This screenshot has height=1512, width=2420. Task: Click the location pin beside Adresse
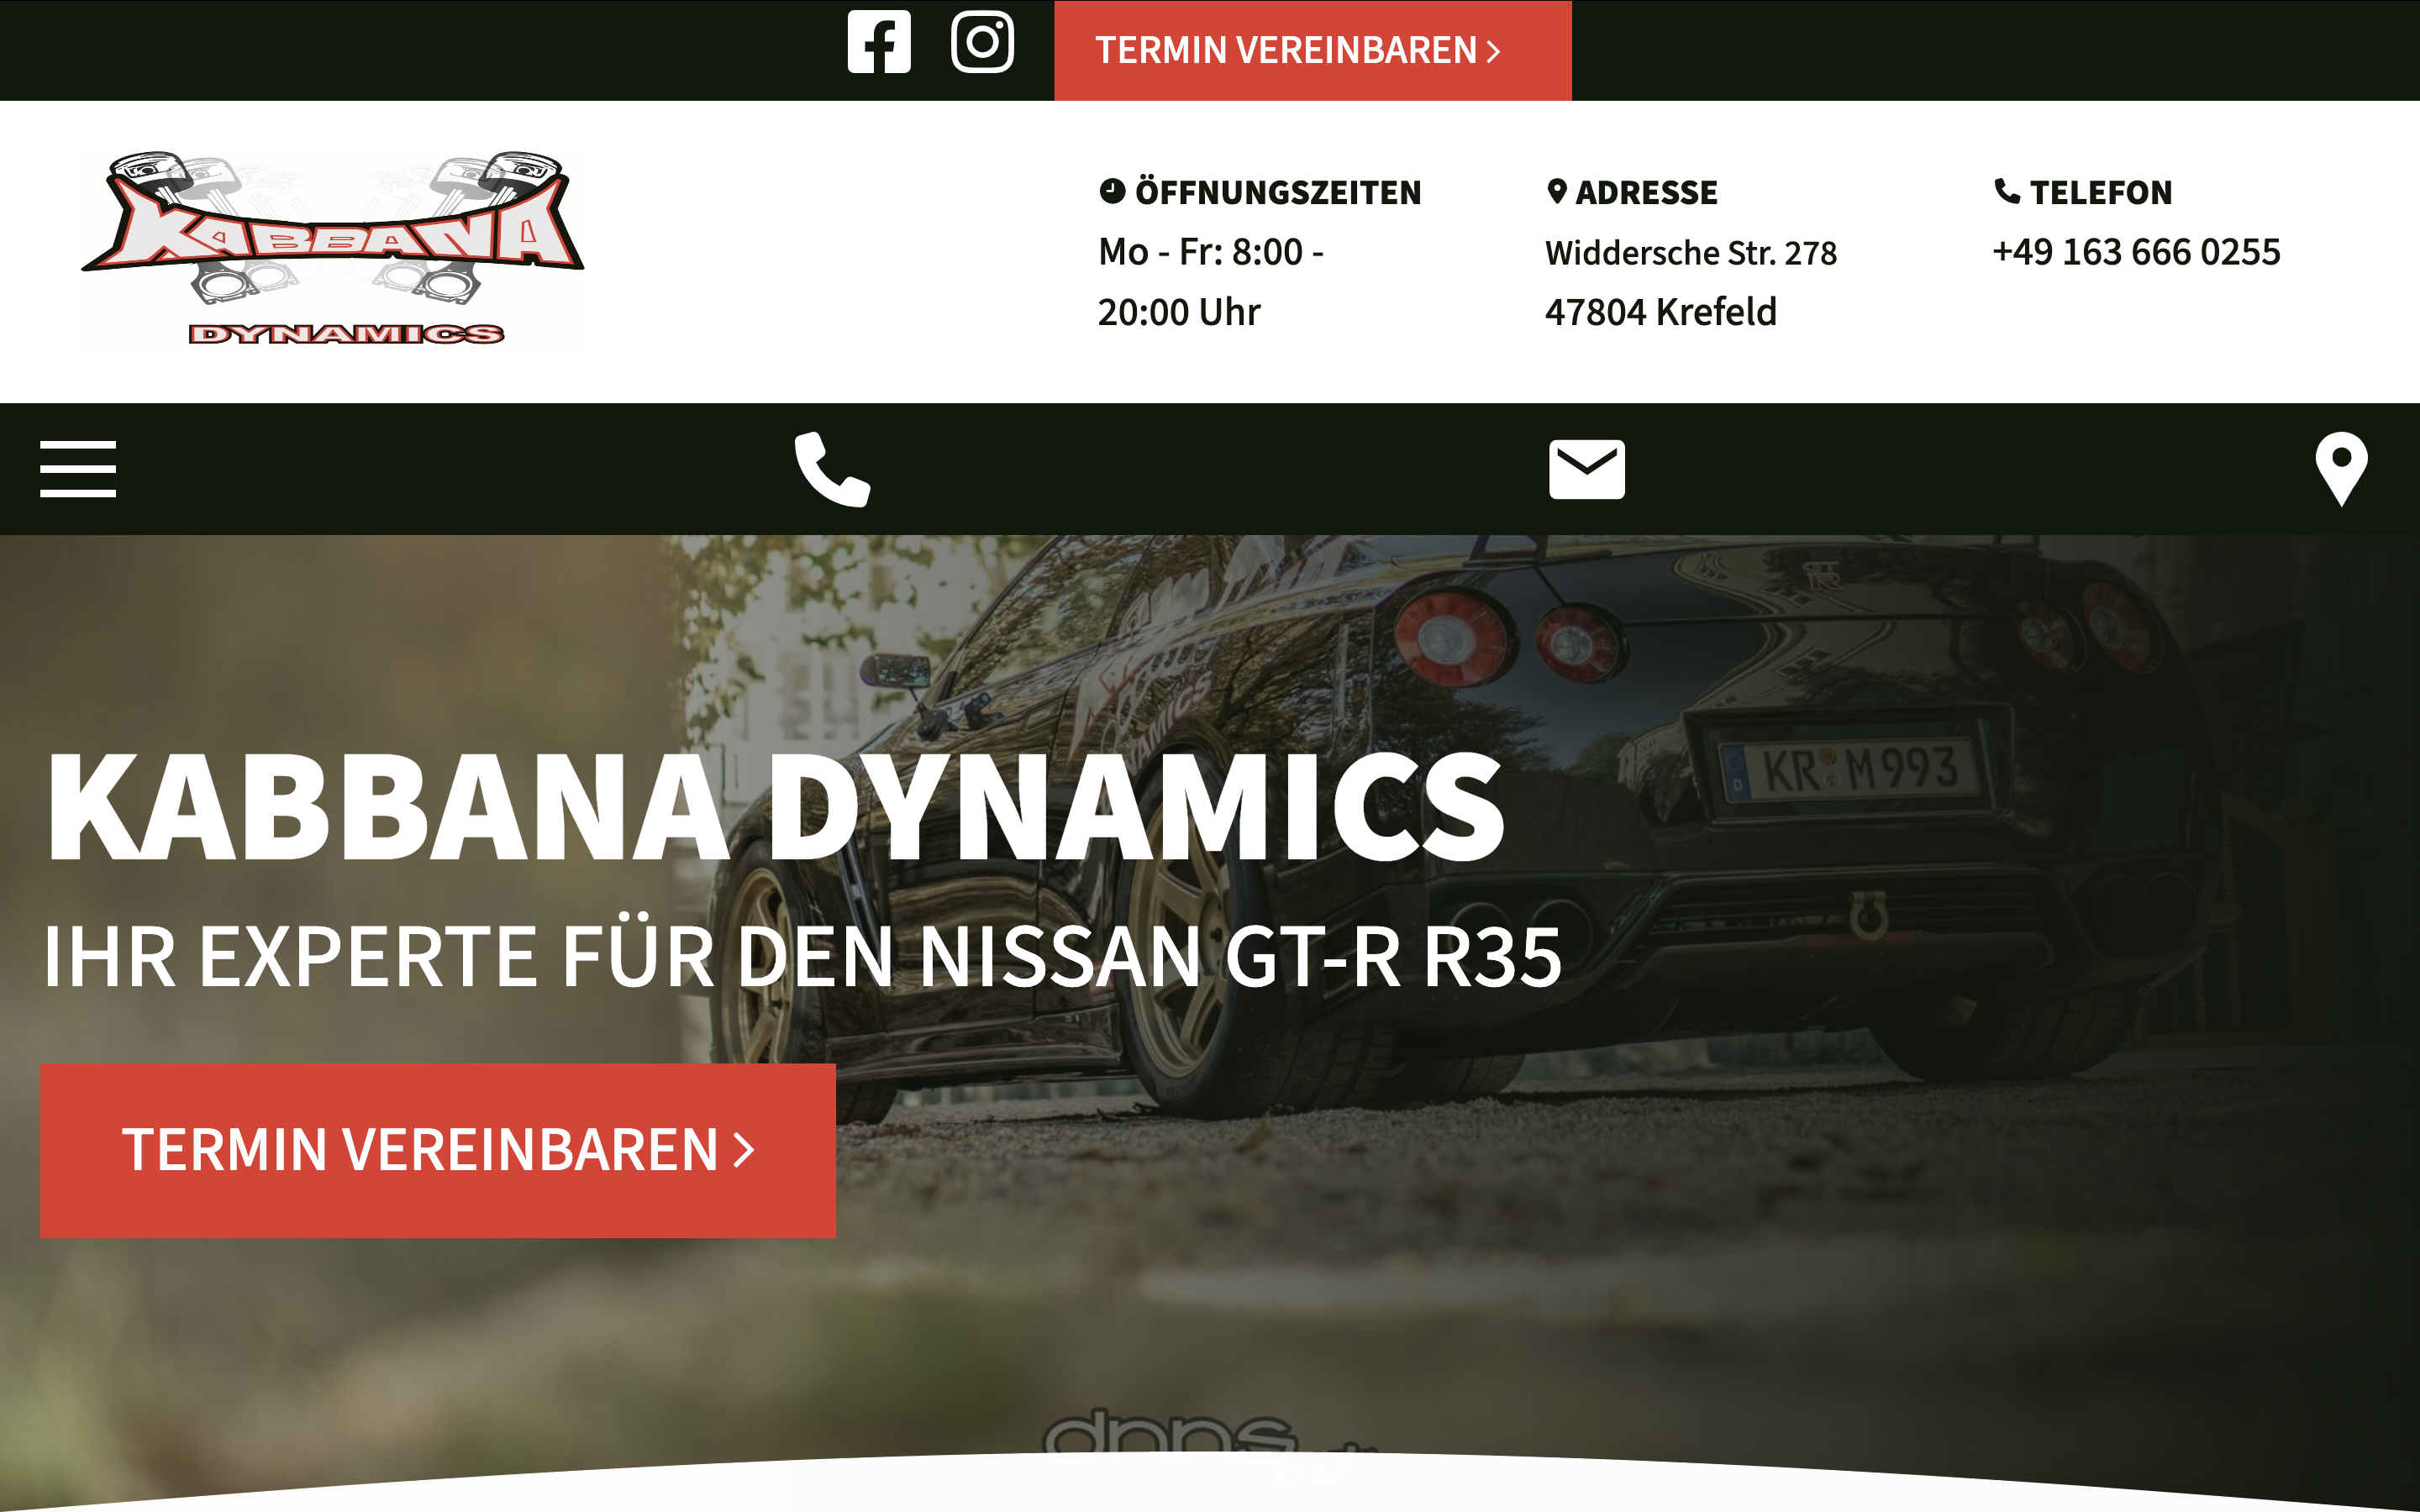point(1556,191)
